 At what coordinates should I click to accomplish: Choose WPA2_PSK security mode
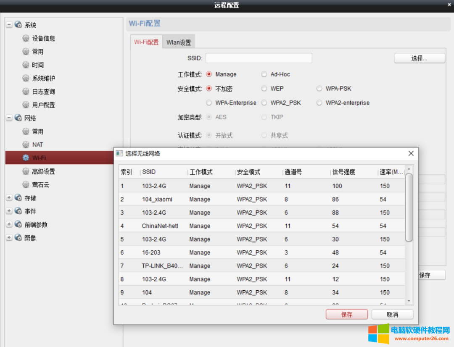coord(264,103)
